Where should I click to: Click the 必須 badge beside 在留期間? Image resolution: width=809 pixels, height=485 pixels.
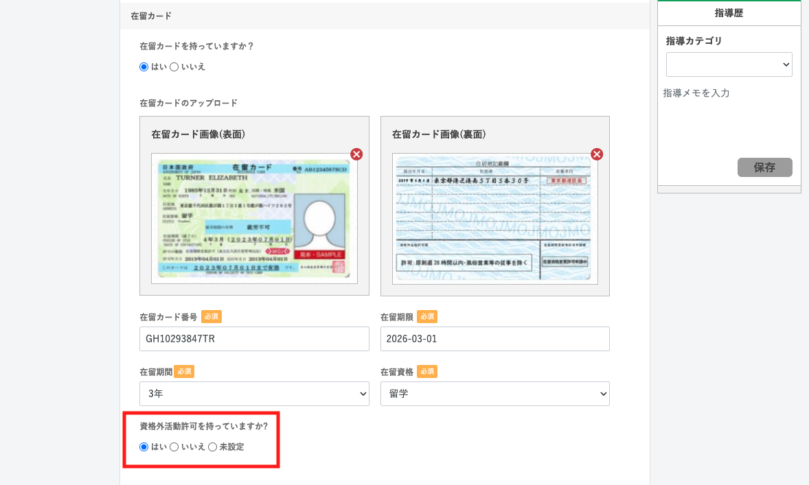184,371
